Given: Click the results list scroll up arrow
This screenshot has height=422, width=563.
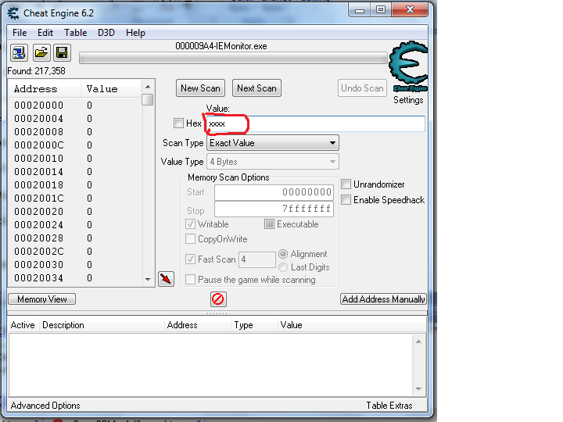Looking at the screenshot, I should [148, 87].
